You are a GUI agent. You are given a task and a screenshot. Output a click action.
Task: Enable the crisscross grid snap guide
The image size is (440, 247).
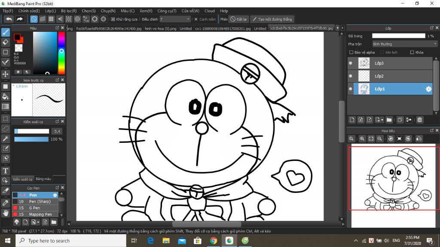point(51,19)
